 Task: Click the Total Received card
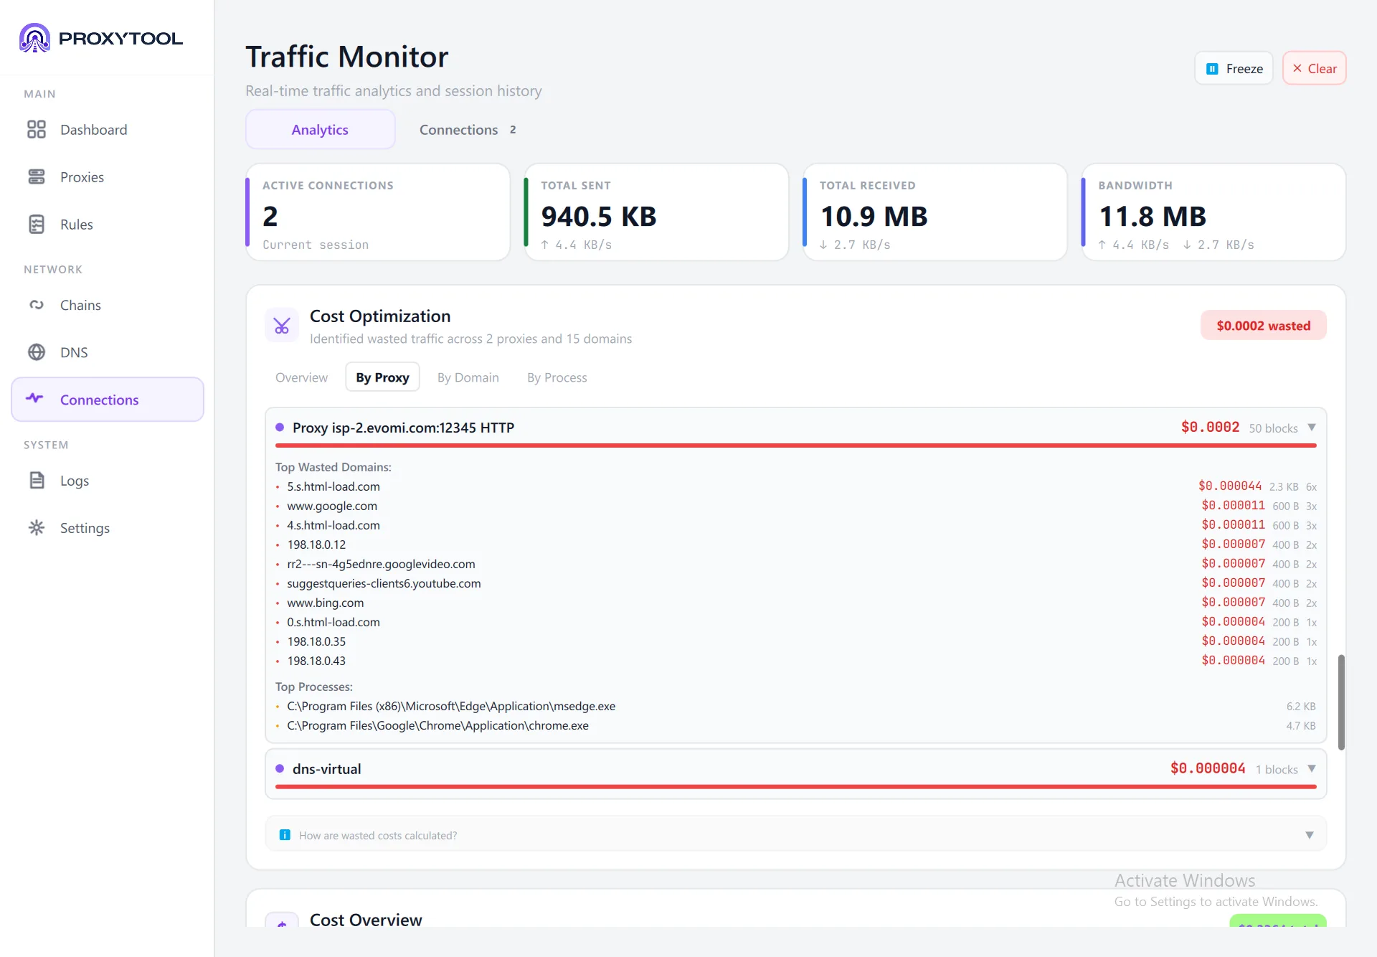934,212
